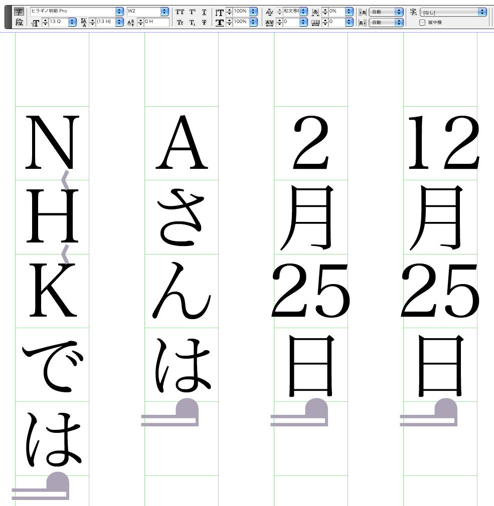Image resolution: width=494 pixels, height=506 pixels.
Task: Step the tracking value
Action: click(279, 22)
